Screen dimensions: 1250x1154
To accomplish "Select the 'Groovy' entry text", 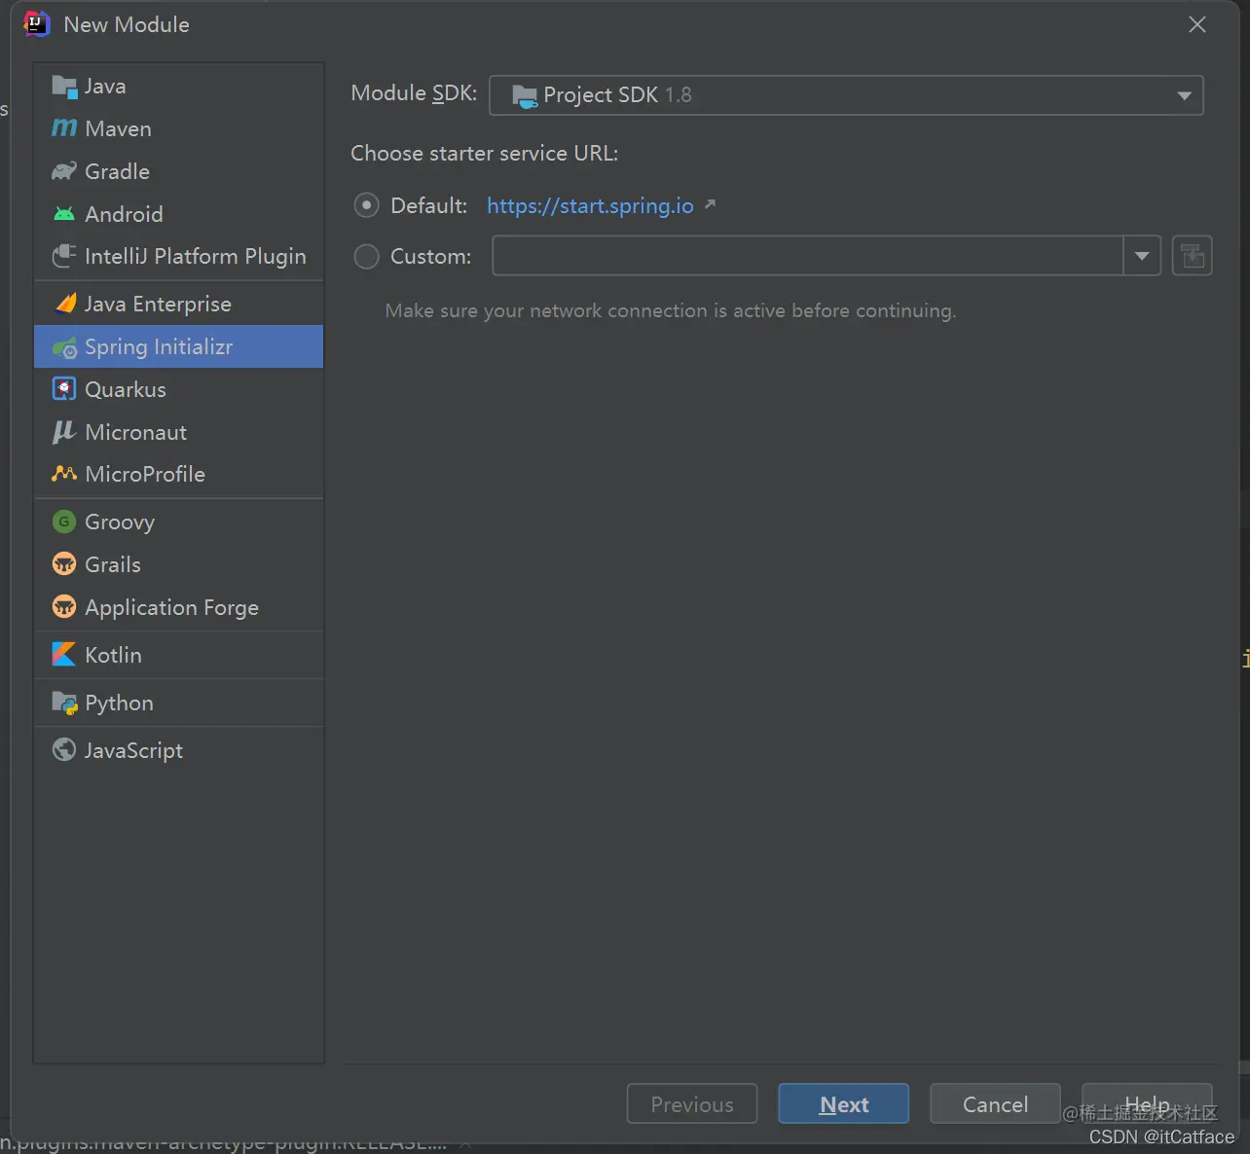I will click(x=120, y=523).
